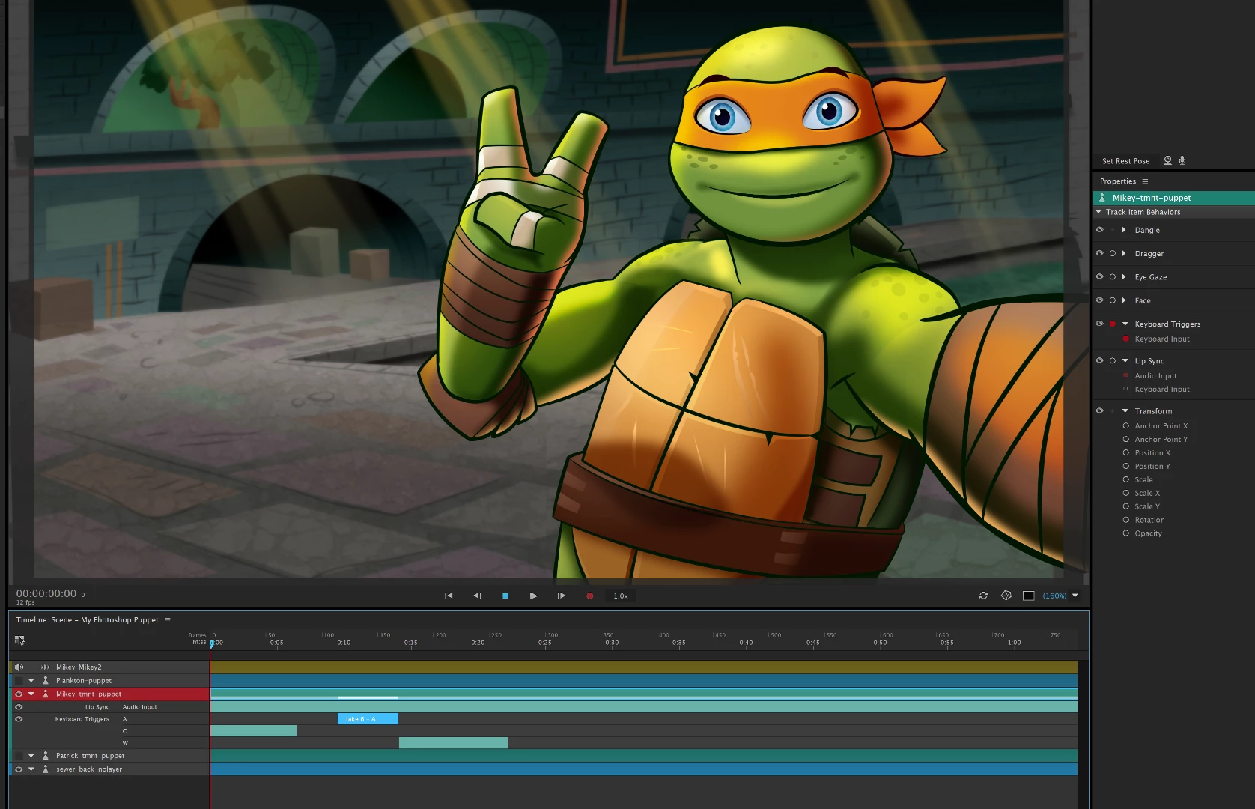Open the Properties panel menu

(1145, 181)
